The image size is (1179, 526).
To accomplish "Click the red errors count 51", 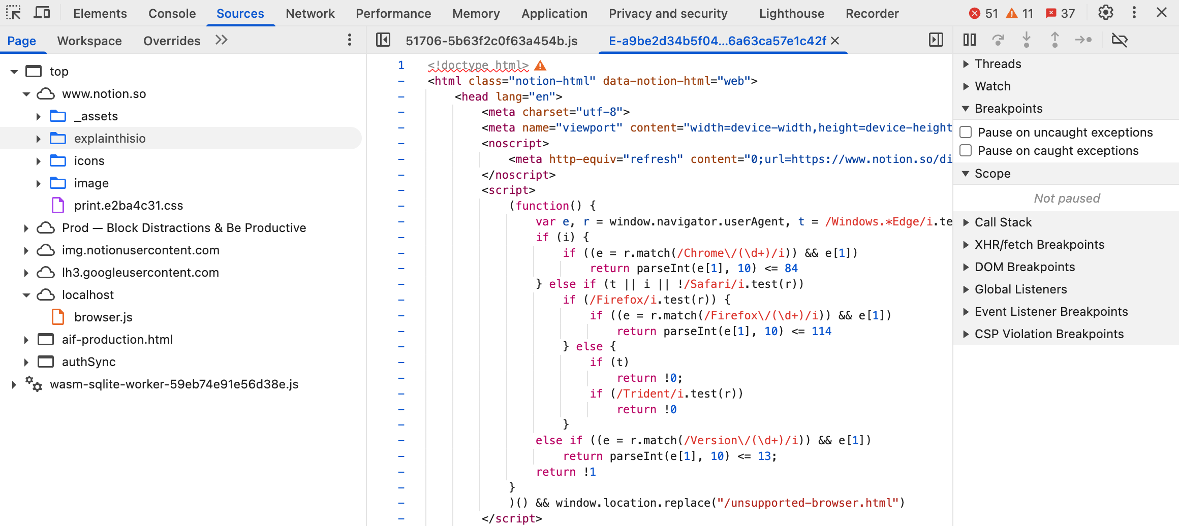I will 984,14.
